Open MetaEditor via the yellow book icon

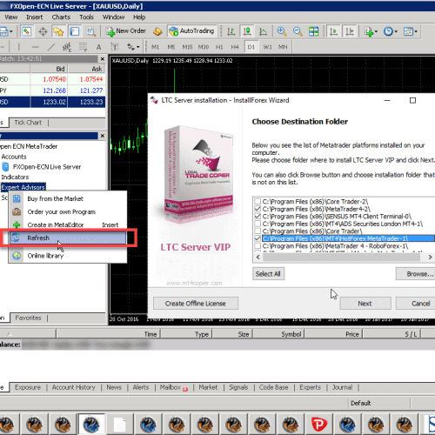(x=157, y=31)
